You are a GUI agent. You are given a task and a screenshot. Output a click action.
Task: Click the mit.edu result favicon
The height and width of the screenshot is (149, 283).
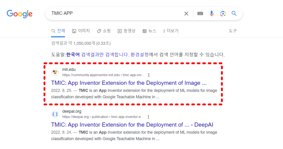(55, 72)
